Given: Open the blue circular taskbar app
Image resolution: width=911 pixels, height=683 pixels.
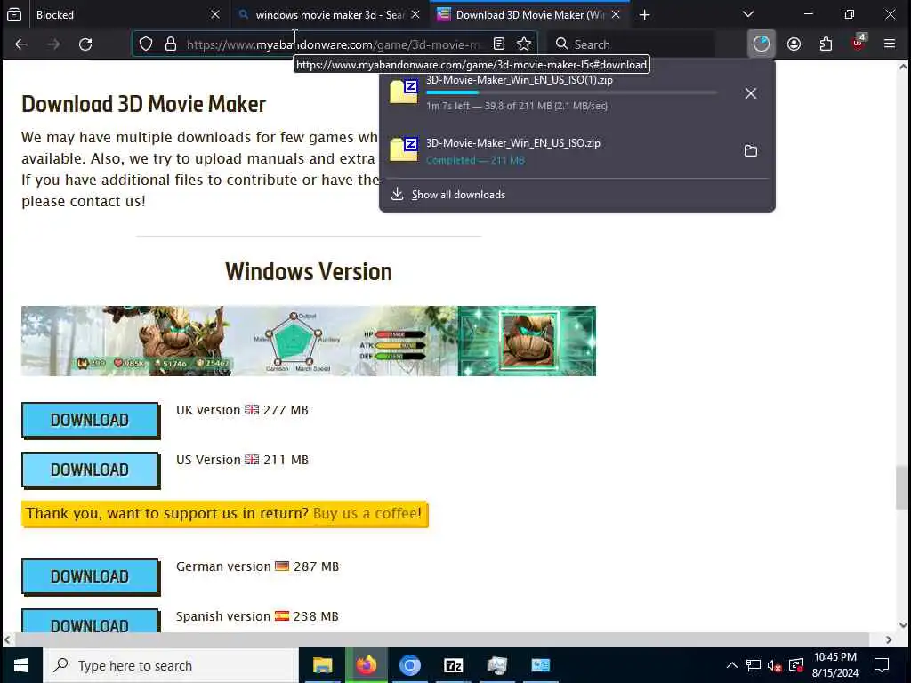Looking at the screenshot, I should (409, 665).
